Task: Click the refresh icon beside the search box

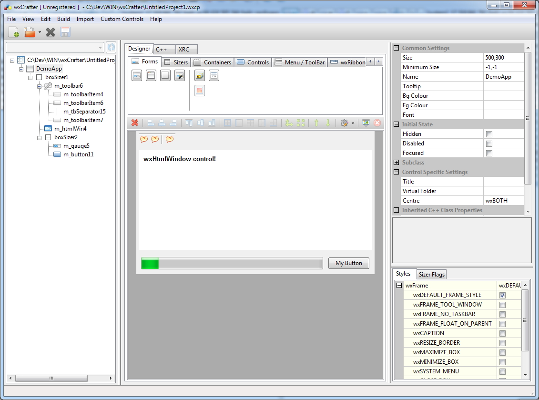Action: point(111,47)
